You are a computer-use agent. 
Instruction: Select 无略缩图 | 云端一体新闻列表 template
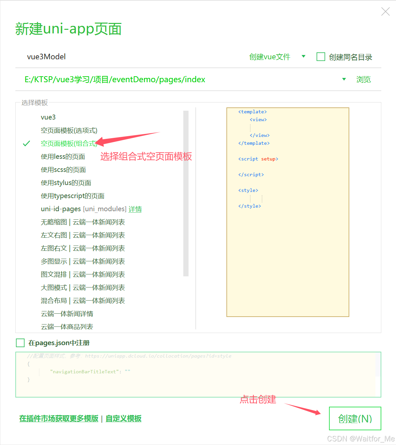[83, 222]
